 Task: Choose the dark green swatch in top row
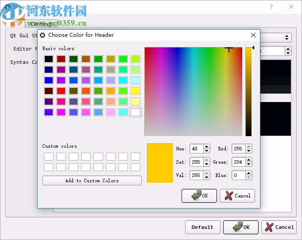[74, 59]
